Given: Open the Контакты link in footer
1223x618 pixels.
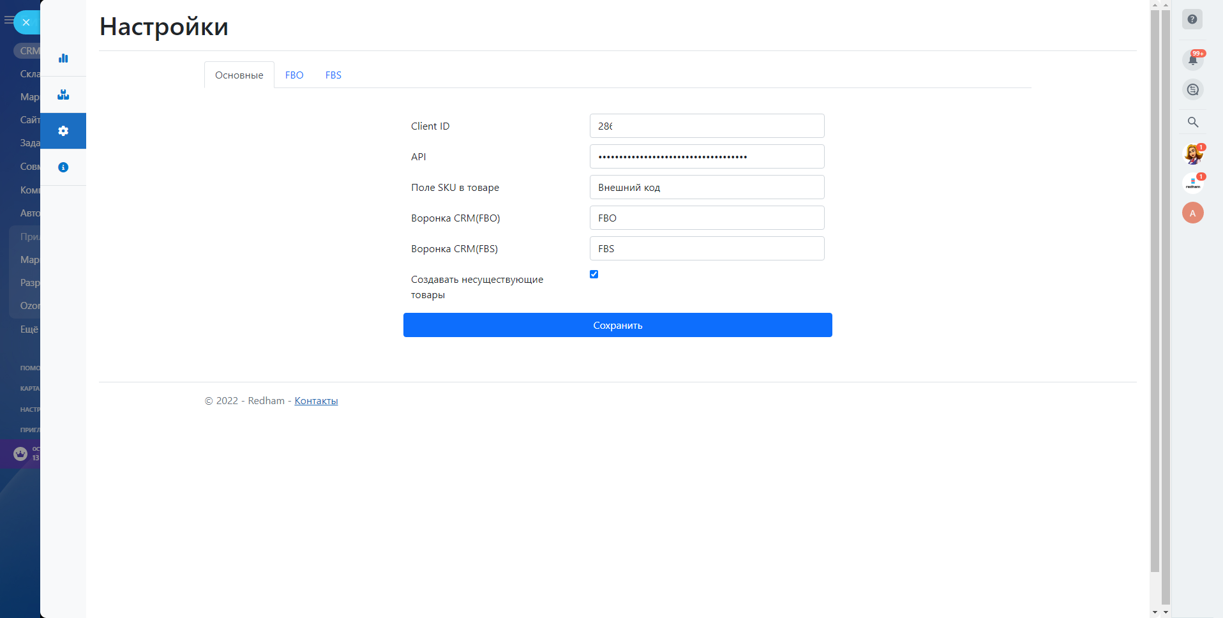Looking at the screenshot, I should [316, 401].
